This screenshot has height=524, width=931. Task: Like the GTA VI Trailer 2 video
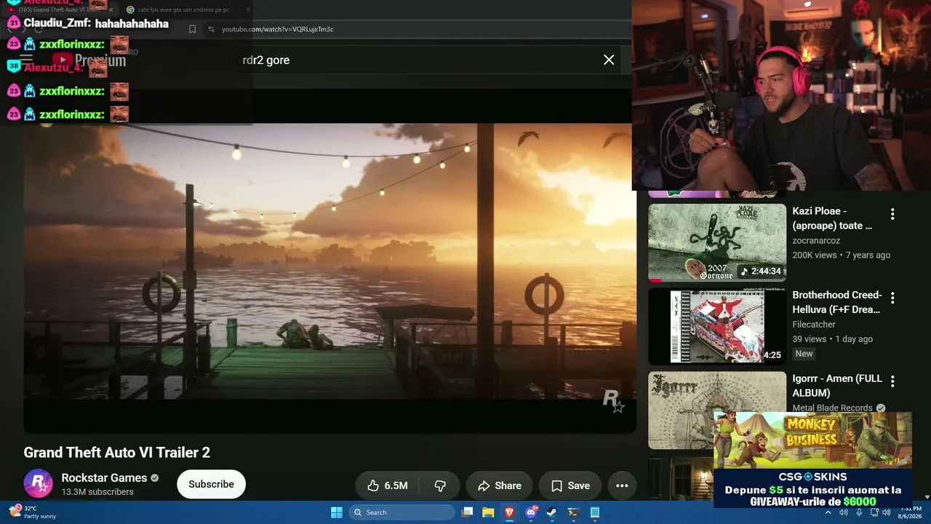[x=385, y=485]
